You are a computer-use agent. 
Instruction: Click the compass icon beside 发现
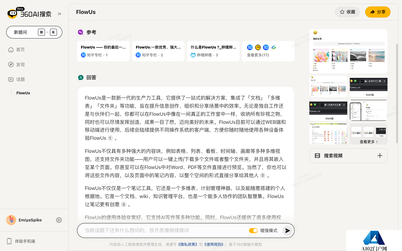click(x=11, y=64)
